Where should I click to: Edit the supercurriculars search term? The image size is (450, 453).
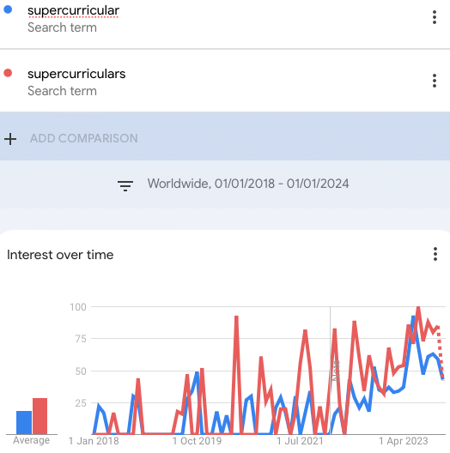click(76, 74)
